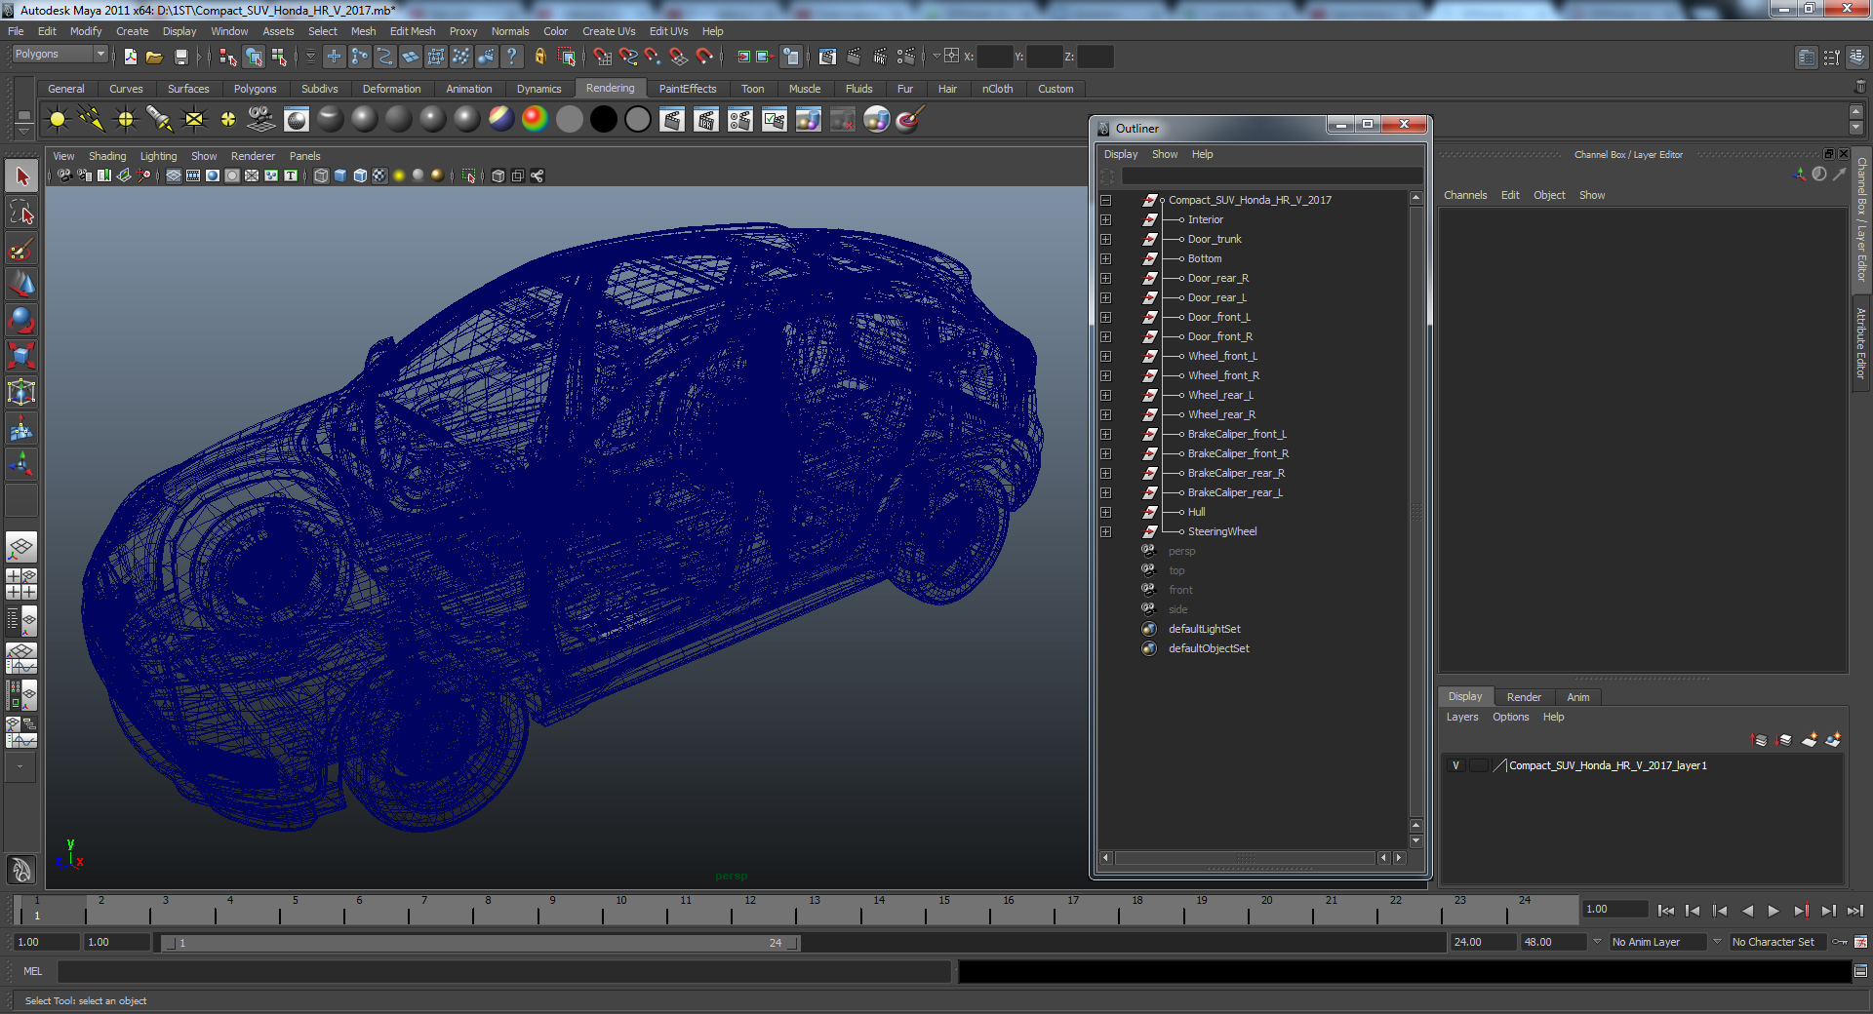Expand the Wheel_front_L node
1873x1014 pixels.
pyautogui.click(x=1105, y=356)
